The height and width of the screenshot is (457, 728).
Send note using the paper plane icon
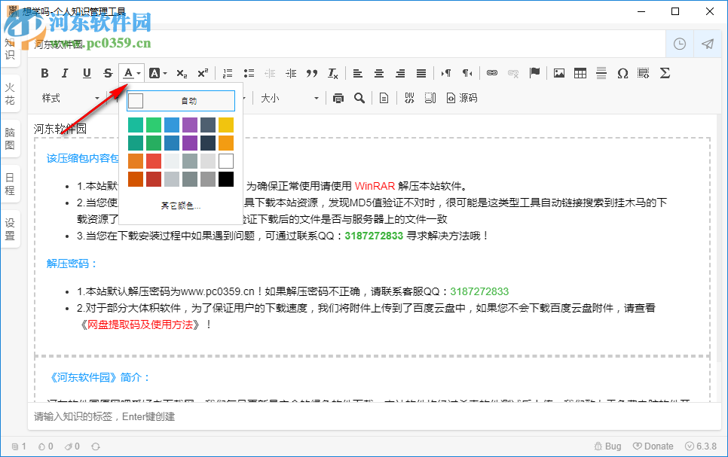pyautogui.click(x=707, y=44)
